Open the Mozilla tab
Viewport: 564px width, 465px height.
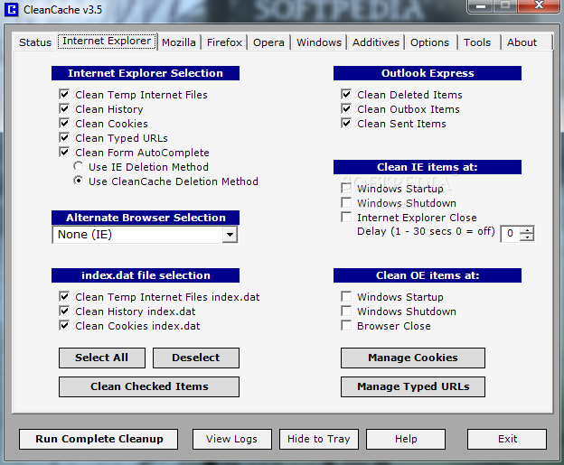click(x=179, y=42)
